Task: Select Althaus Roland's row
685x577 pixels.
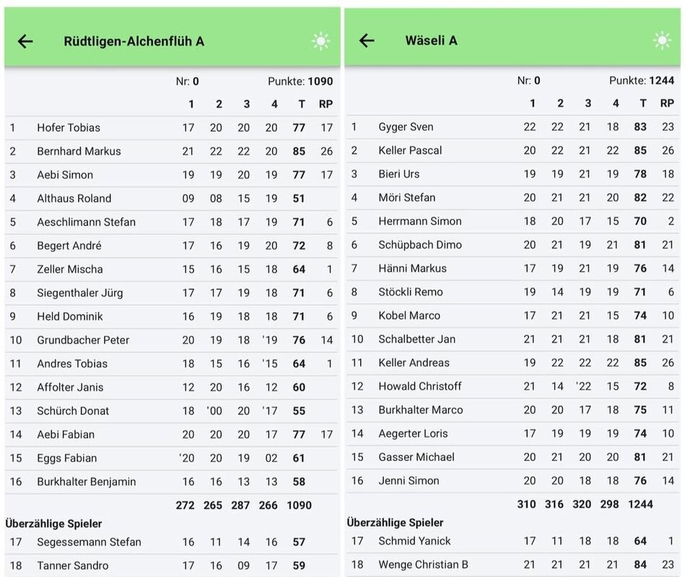Action: coord(74,198)
